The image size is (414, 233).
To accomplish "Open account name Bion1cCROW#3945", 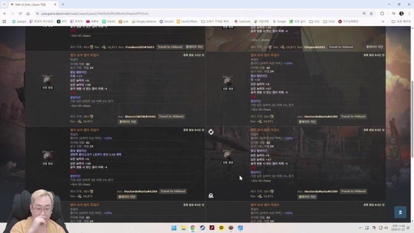I will [x=140, y=116].
